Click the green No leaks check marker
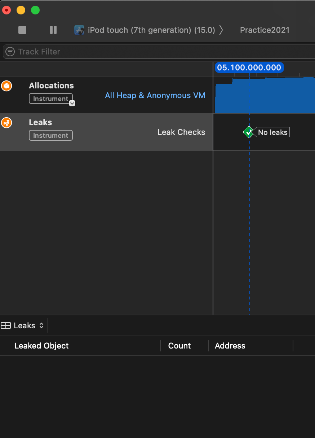Screen dimensions: 315x438 pyautogui.click(x=249, y=132)
